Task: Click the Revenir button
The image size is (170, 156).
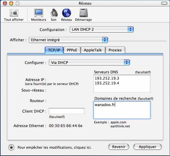Action: [119, 147]
